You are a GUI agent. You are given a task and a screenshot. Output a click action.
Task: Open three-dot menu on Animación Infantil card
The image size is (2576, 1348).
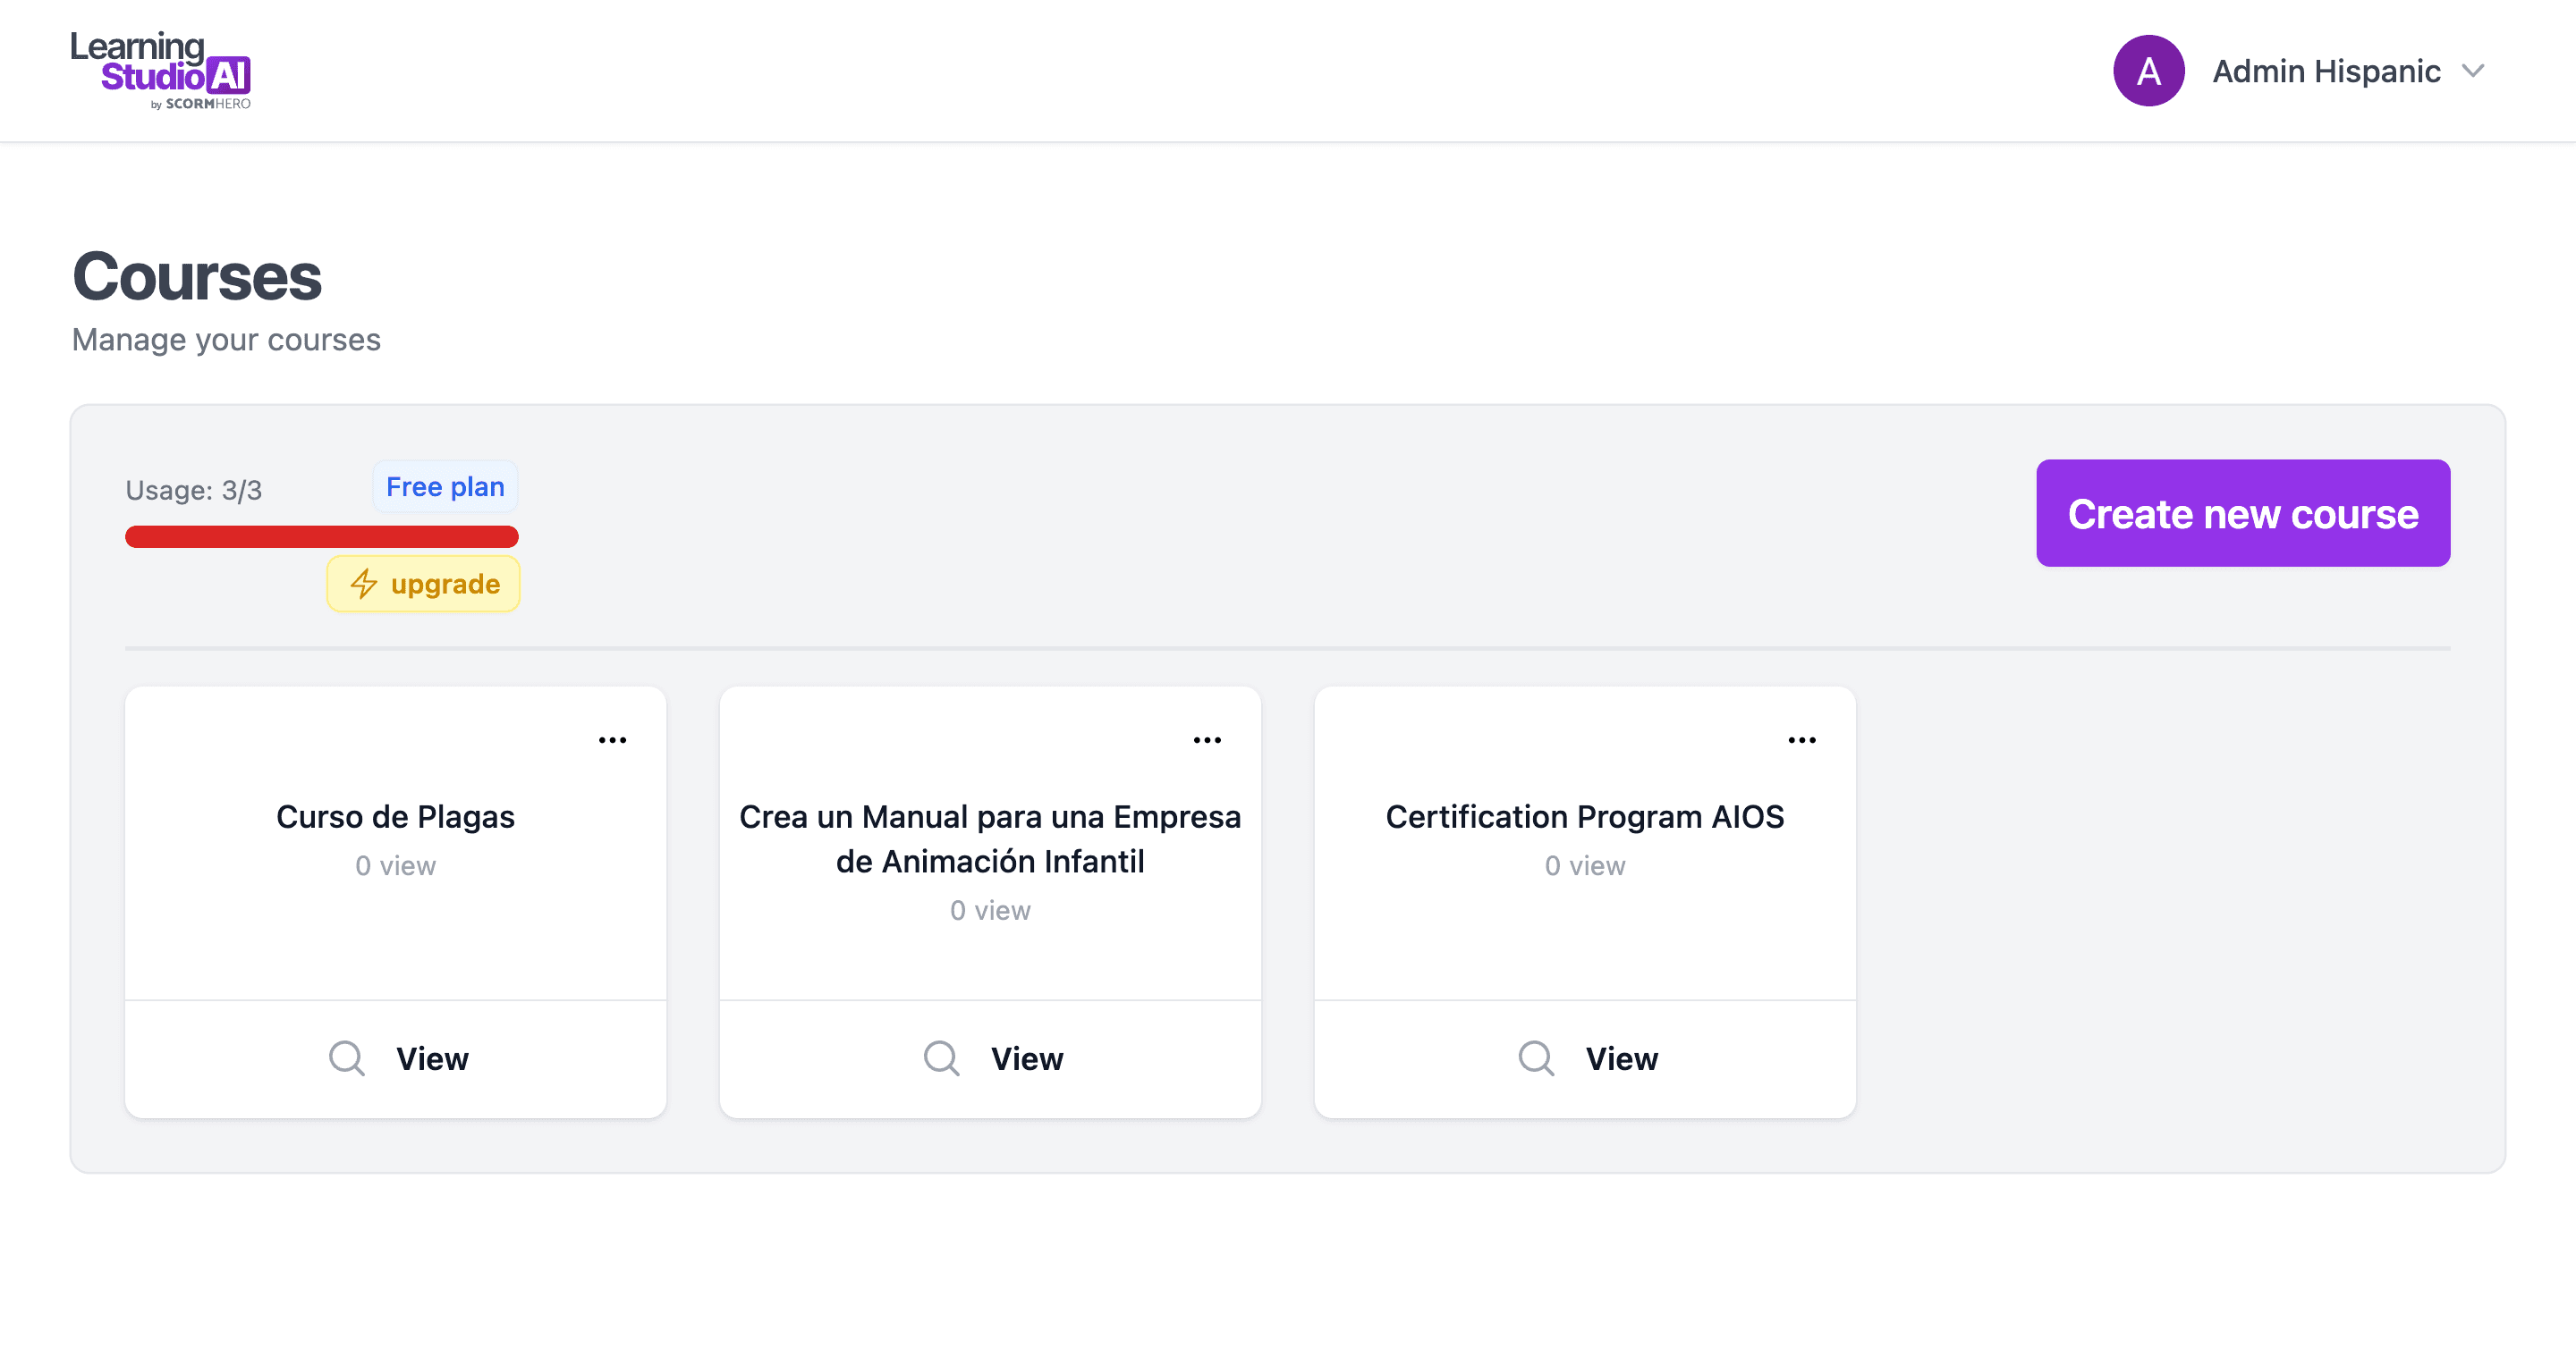coord(1207,740)
